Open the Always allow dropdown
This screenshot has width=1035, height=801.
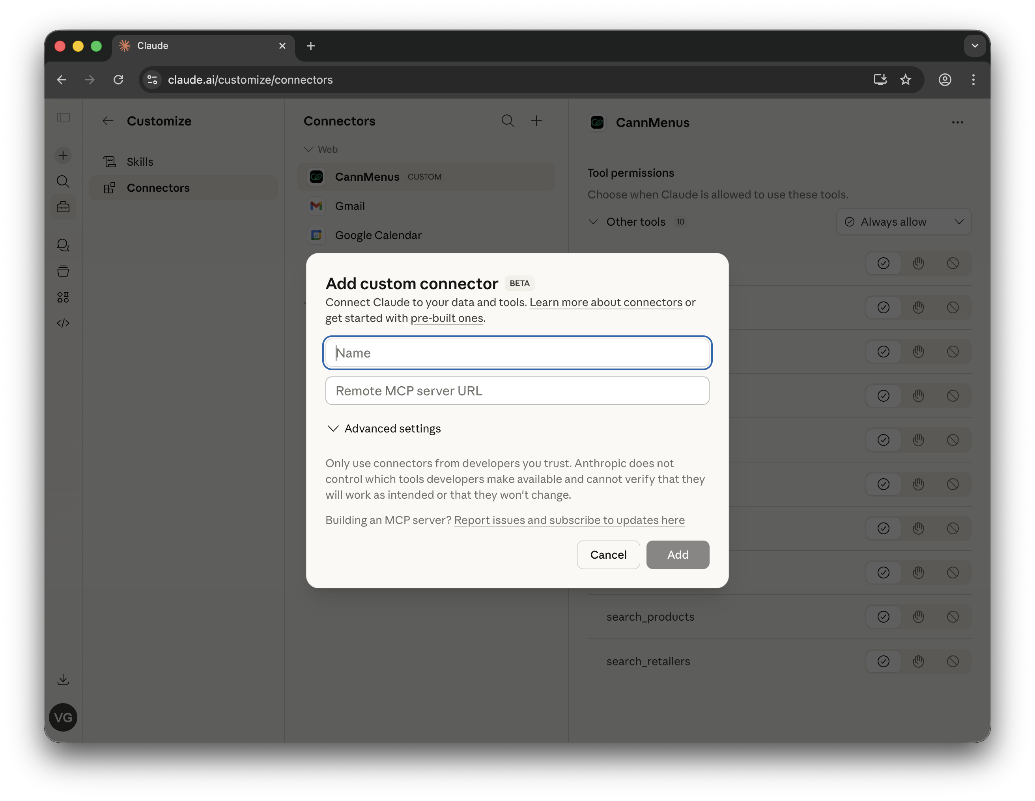(x=903, y=221)
